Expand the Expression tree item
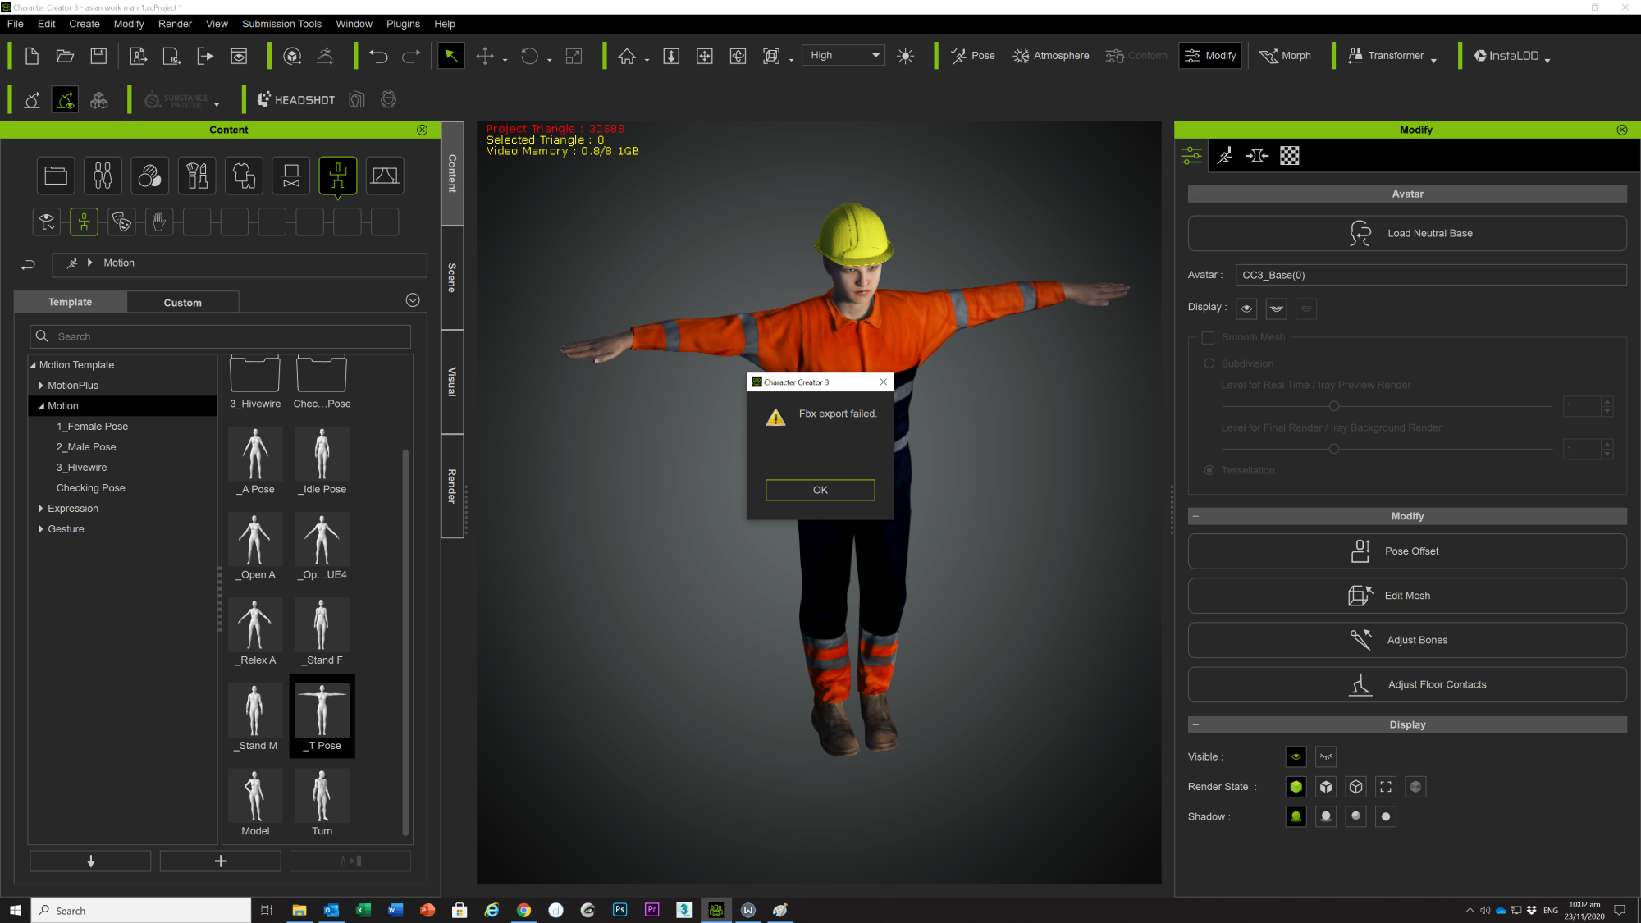1641x923 pixels. (39, 507)
